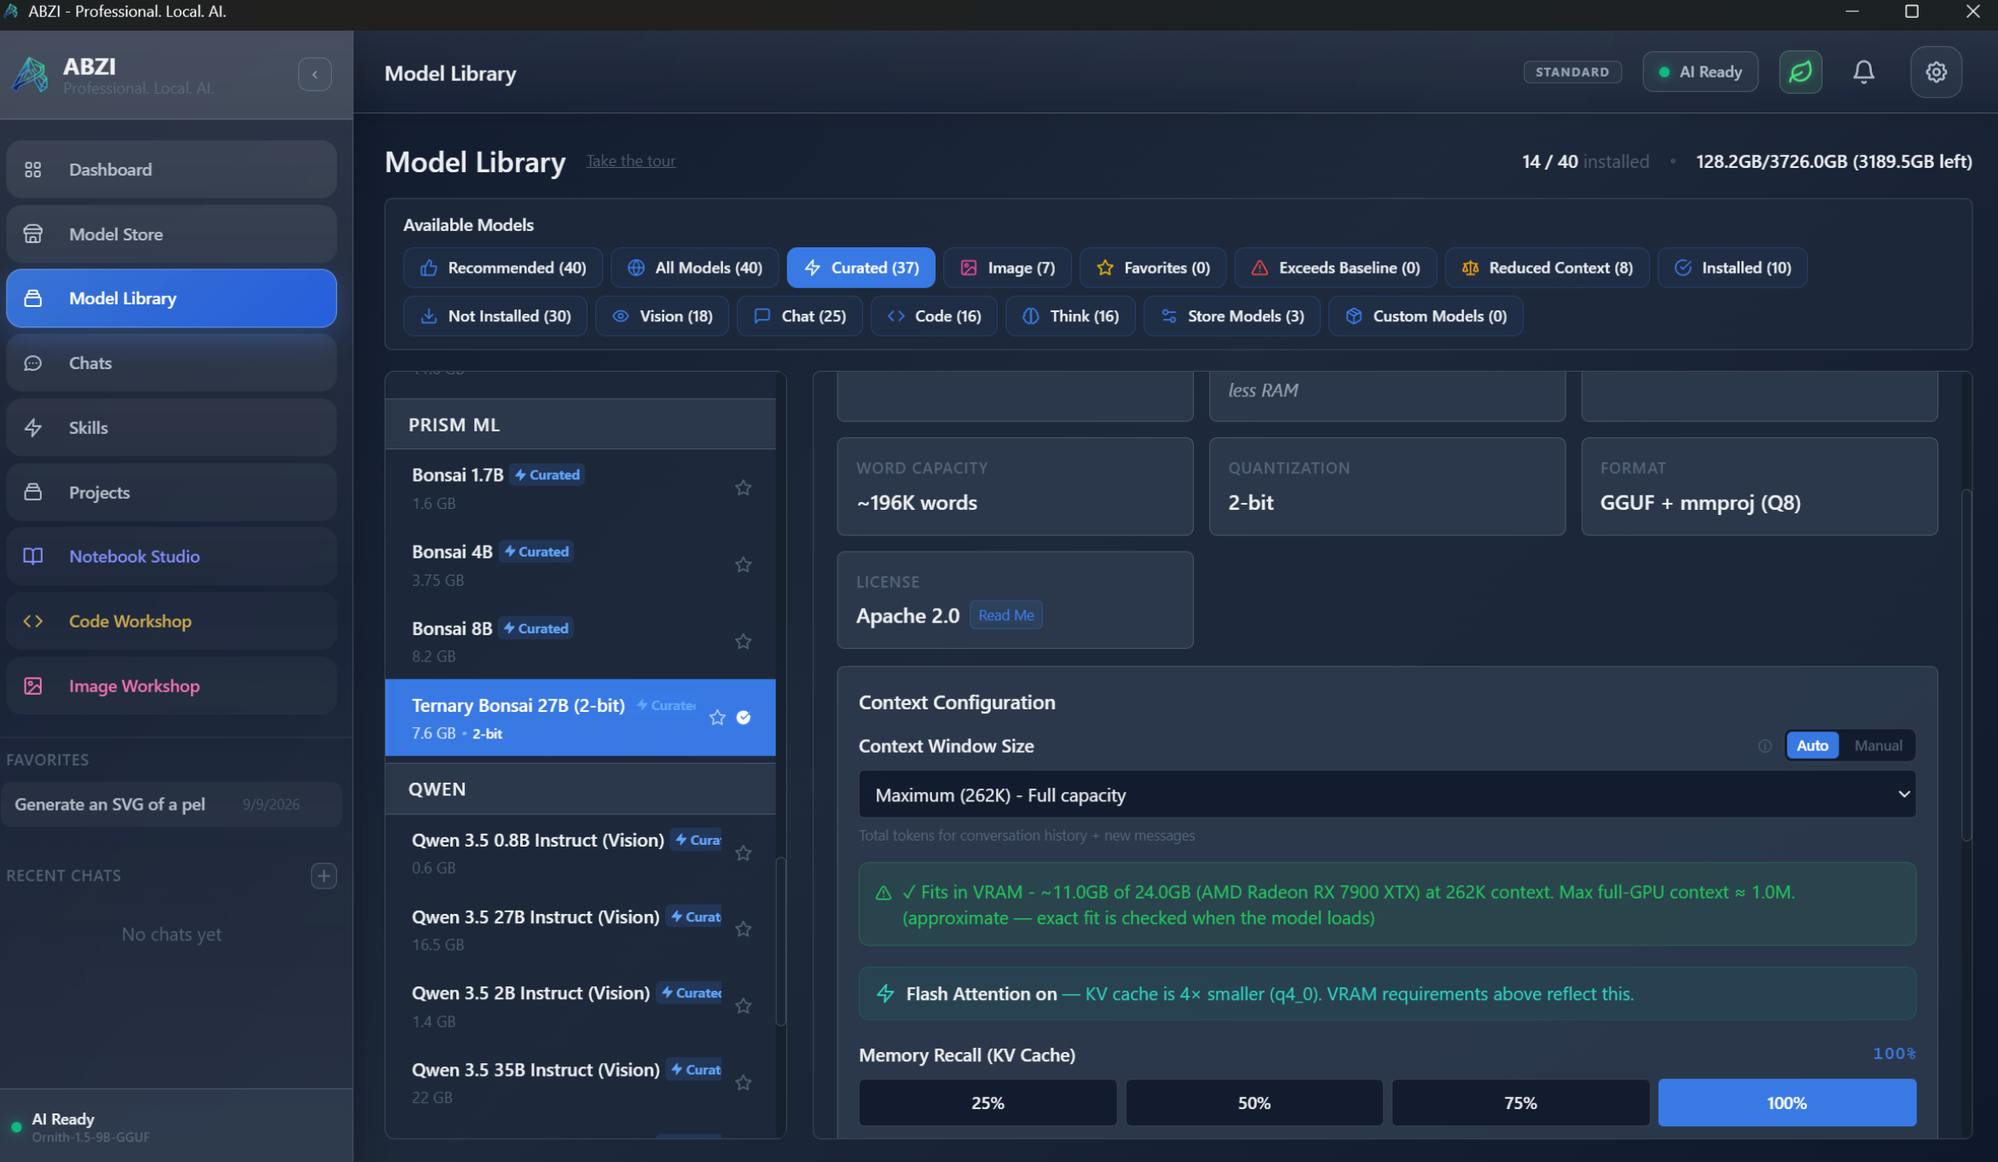Click the ABZI logo icon
This screenshot has width=1998, height=1162.
click(x=32, y=74)
